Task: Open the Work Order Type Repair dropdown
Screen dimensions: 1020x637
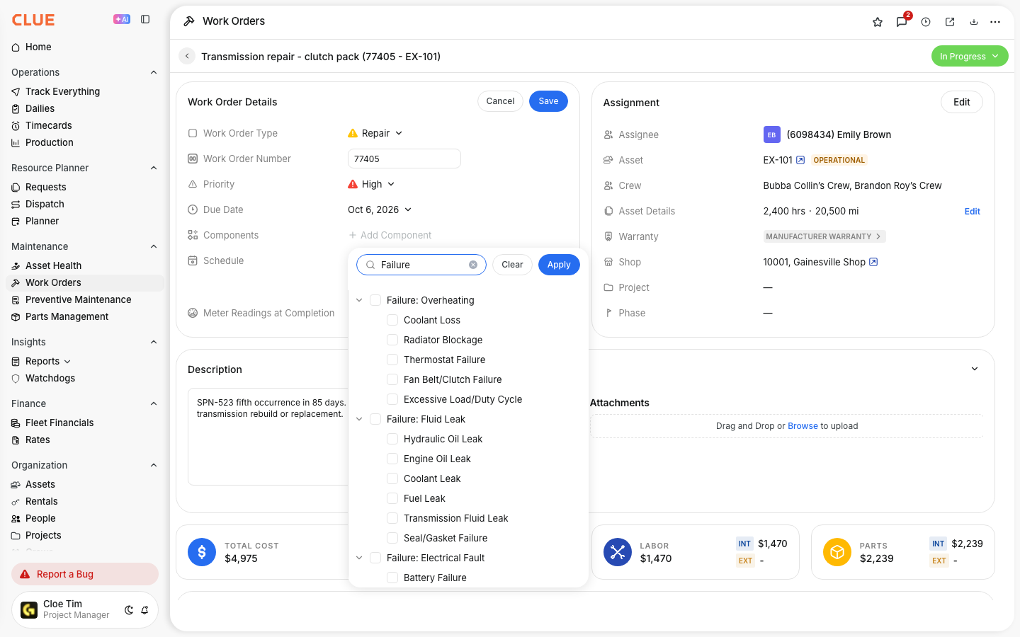Action: 375,133
